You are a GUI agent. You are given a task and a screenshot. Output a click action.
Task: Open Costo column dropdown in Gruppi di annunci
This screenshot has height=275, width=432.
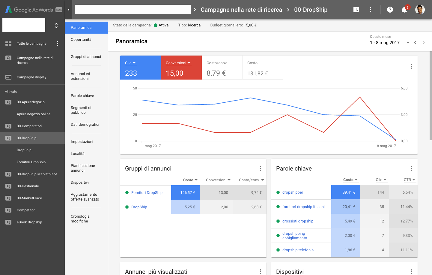[x=190, y=180]
